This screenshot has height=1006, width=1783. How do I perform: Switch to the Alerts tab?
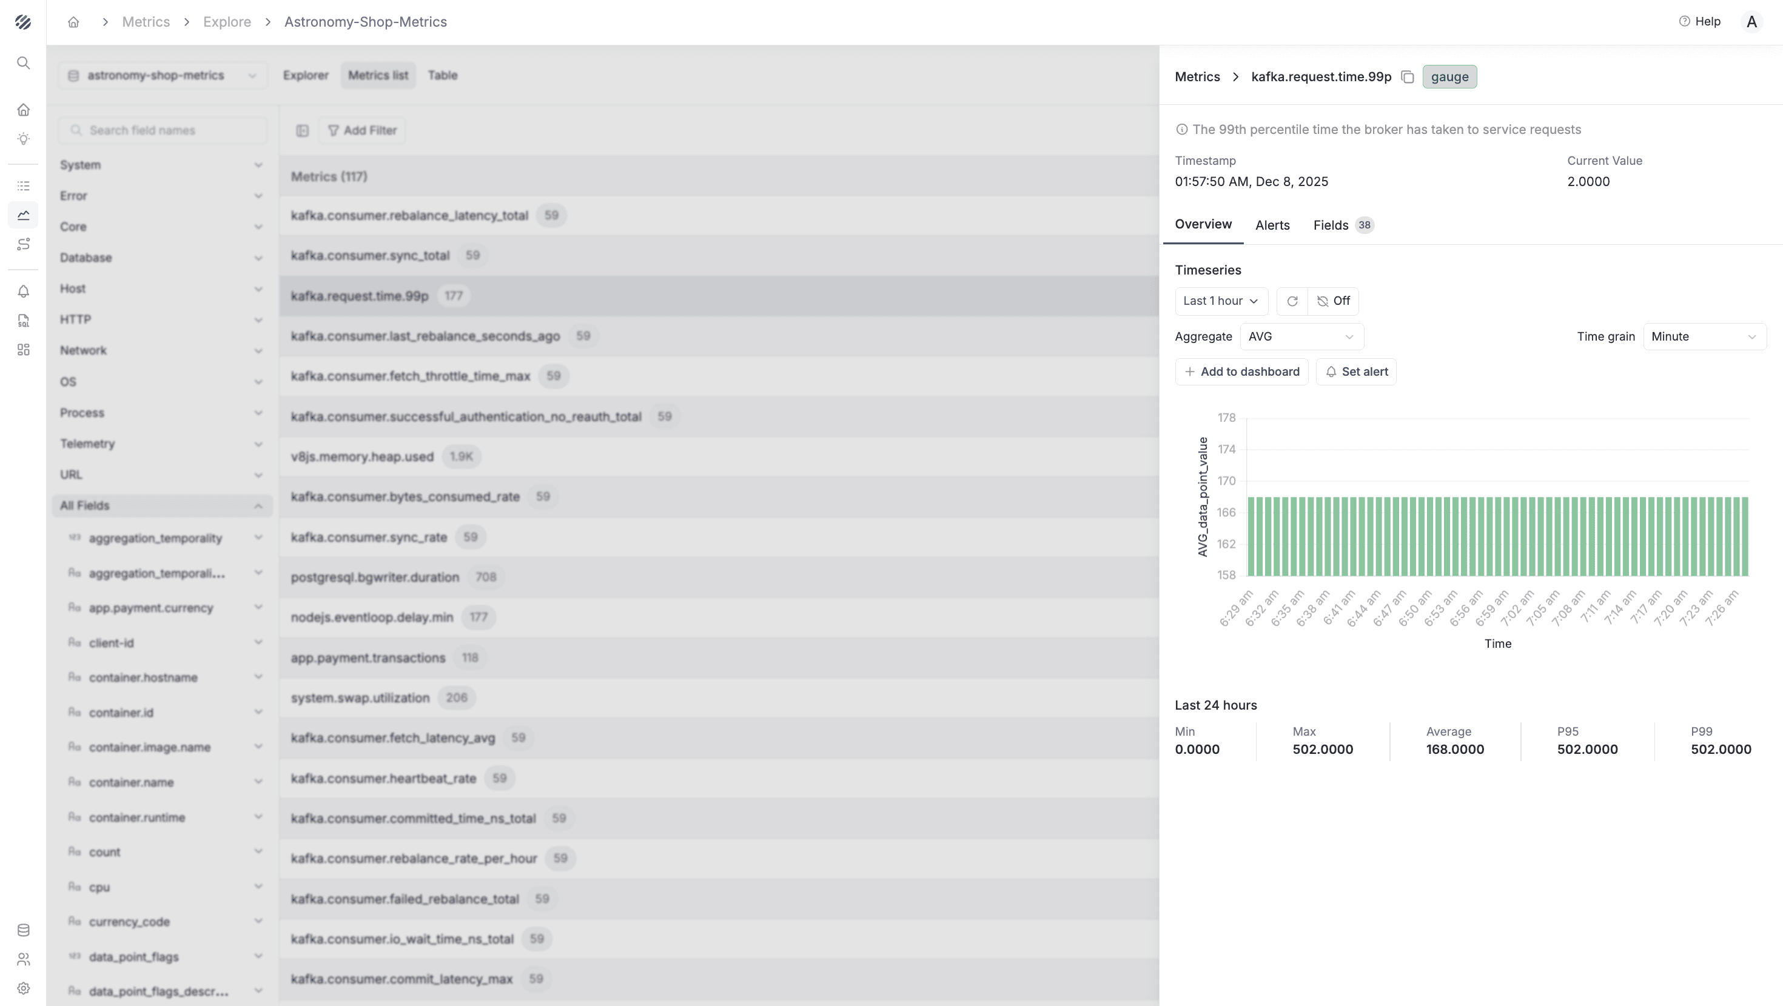pyautogui.click(x=1272, y=225)
